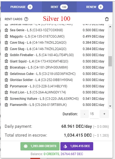Open the Rent Cards help question-mark icon
This screenshot has height=159, width=115.
(x=26, y=19)
